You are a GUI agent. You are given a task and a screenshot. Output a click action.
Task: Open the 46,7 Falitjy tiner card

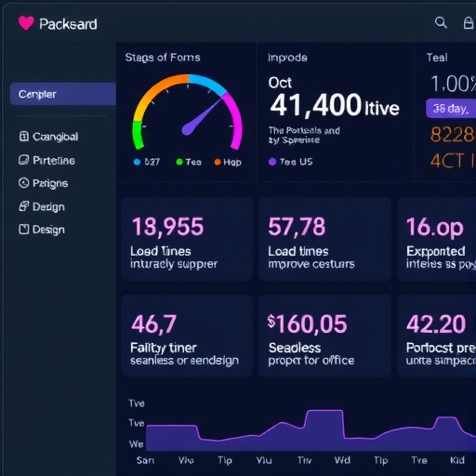coord(187,336)
